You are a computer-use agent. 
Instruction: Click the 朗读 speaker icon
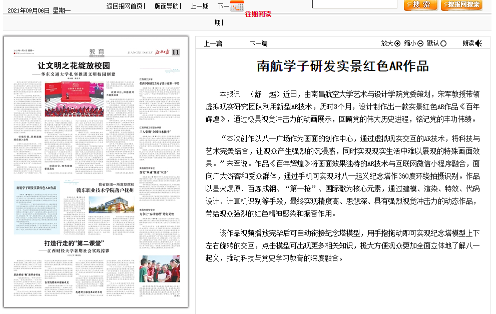pyautogui.click(x=479, y=43)
